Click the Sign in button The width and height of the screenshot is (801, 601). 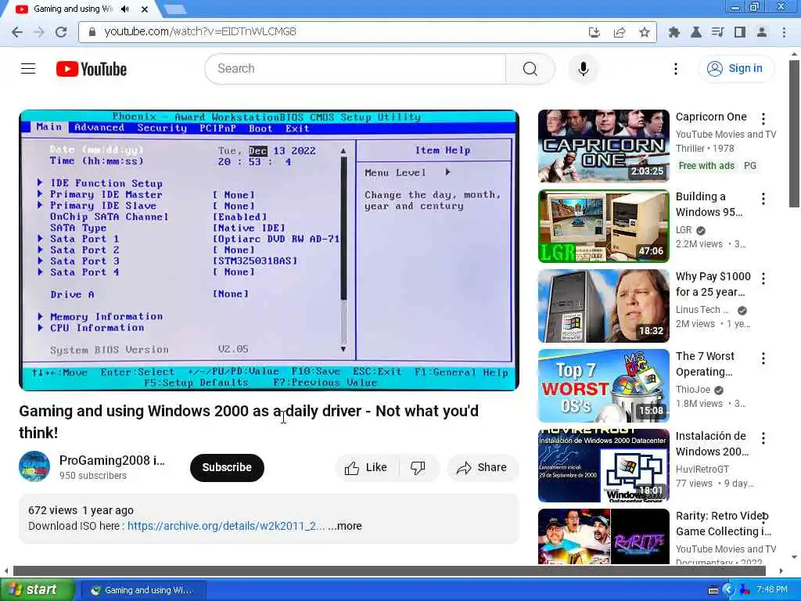pos(735,69)
